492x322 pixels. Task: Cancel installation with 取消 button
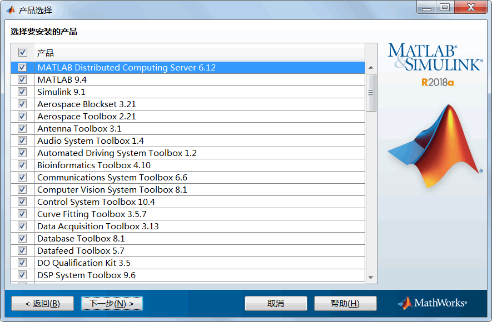coord(276,304)
